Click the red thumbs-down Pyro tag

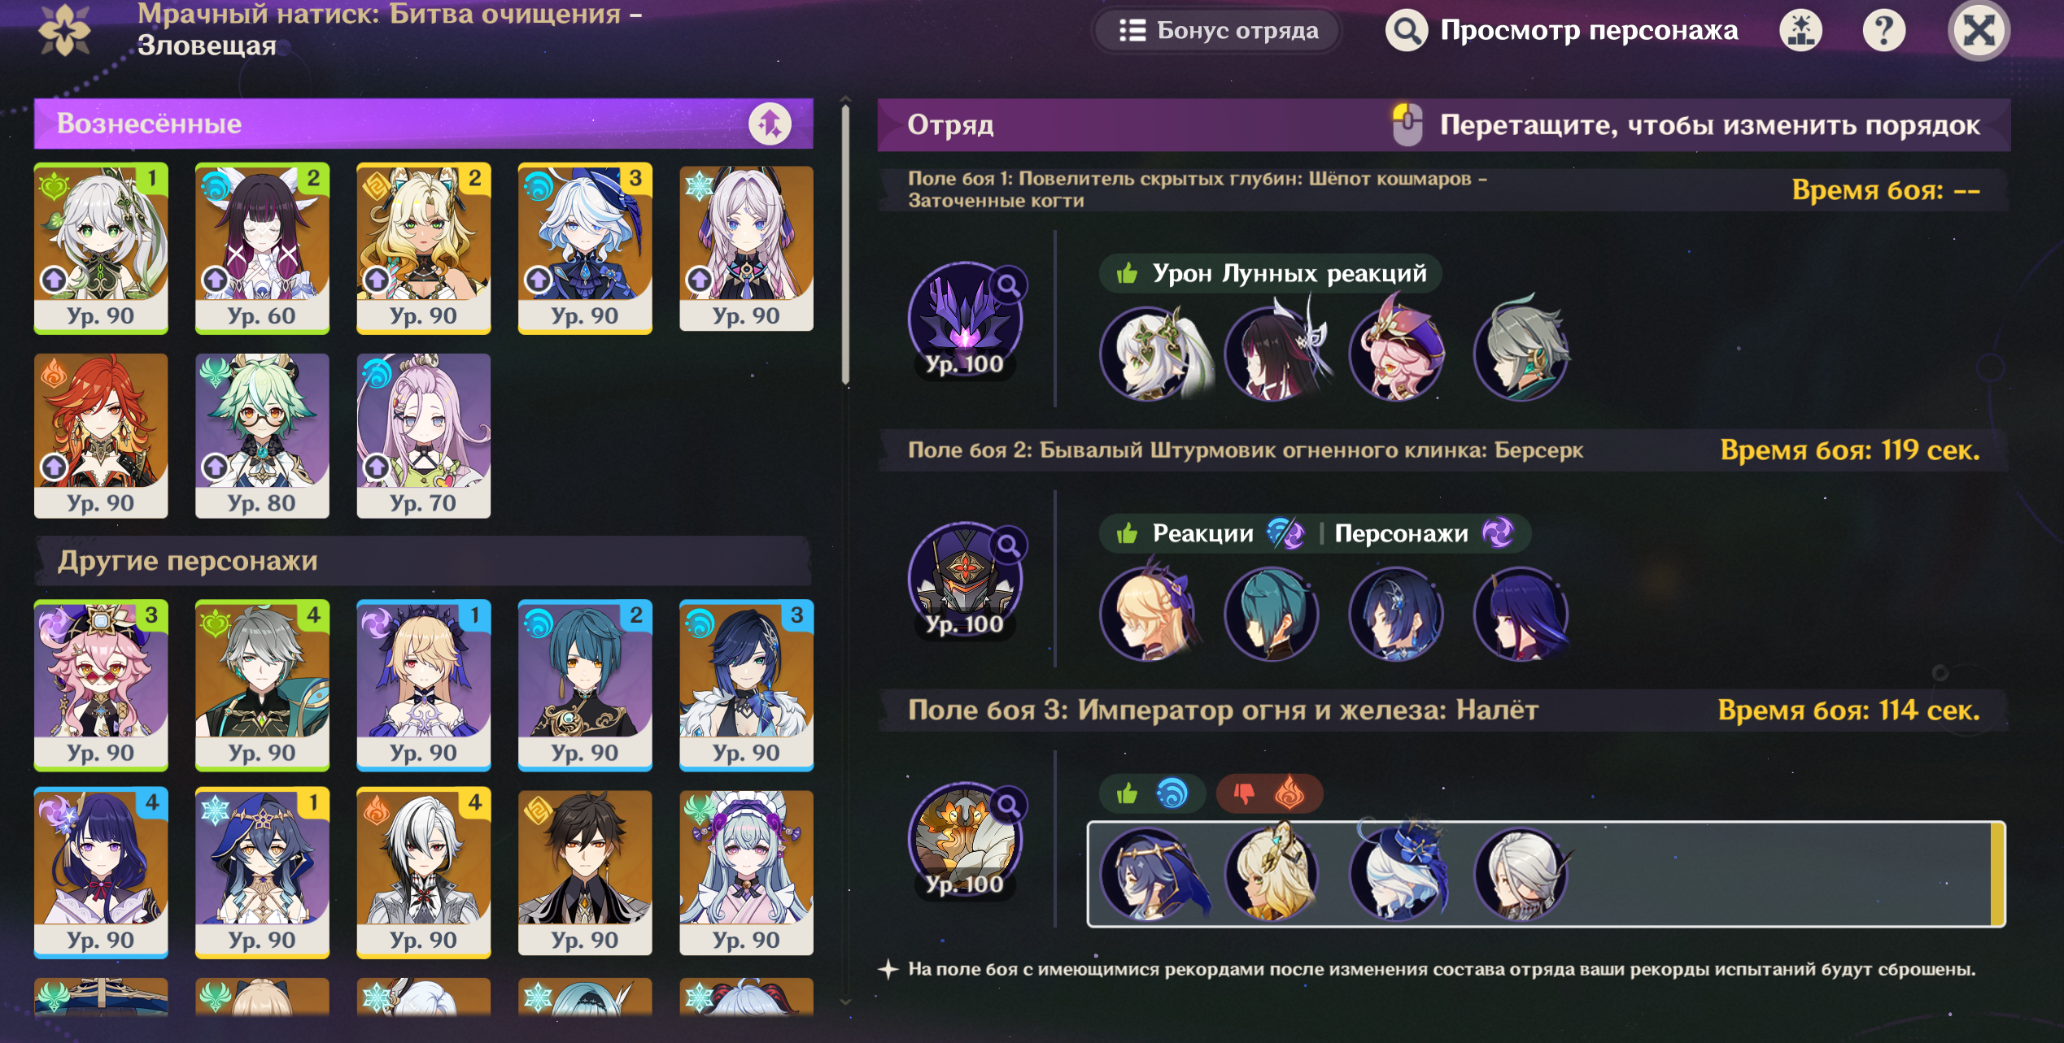pos(1269,793)
